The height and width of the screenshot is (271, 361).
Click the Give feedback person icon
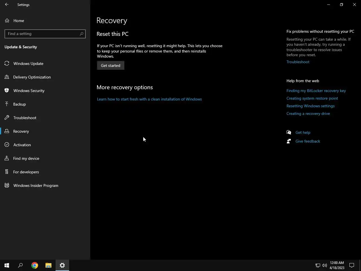[289, 141]
